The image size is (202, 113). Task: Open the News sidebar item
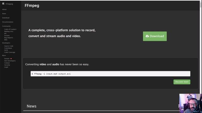(x=4, y=13)
